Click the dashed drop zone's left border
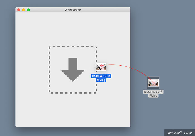195x136 pixels. point(50,69)
